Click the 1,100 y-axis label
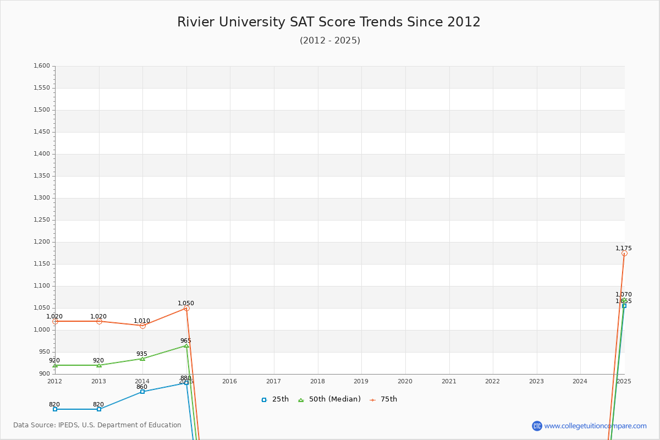Image resolution: width=660 pixels, height=440 pixels. pos(42,286)
